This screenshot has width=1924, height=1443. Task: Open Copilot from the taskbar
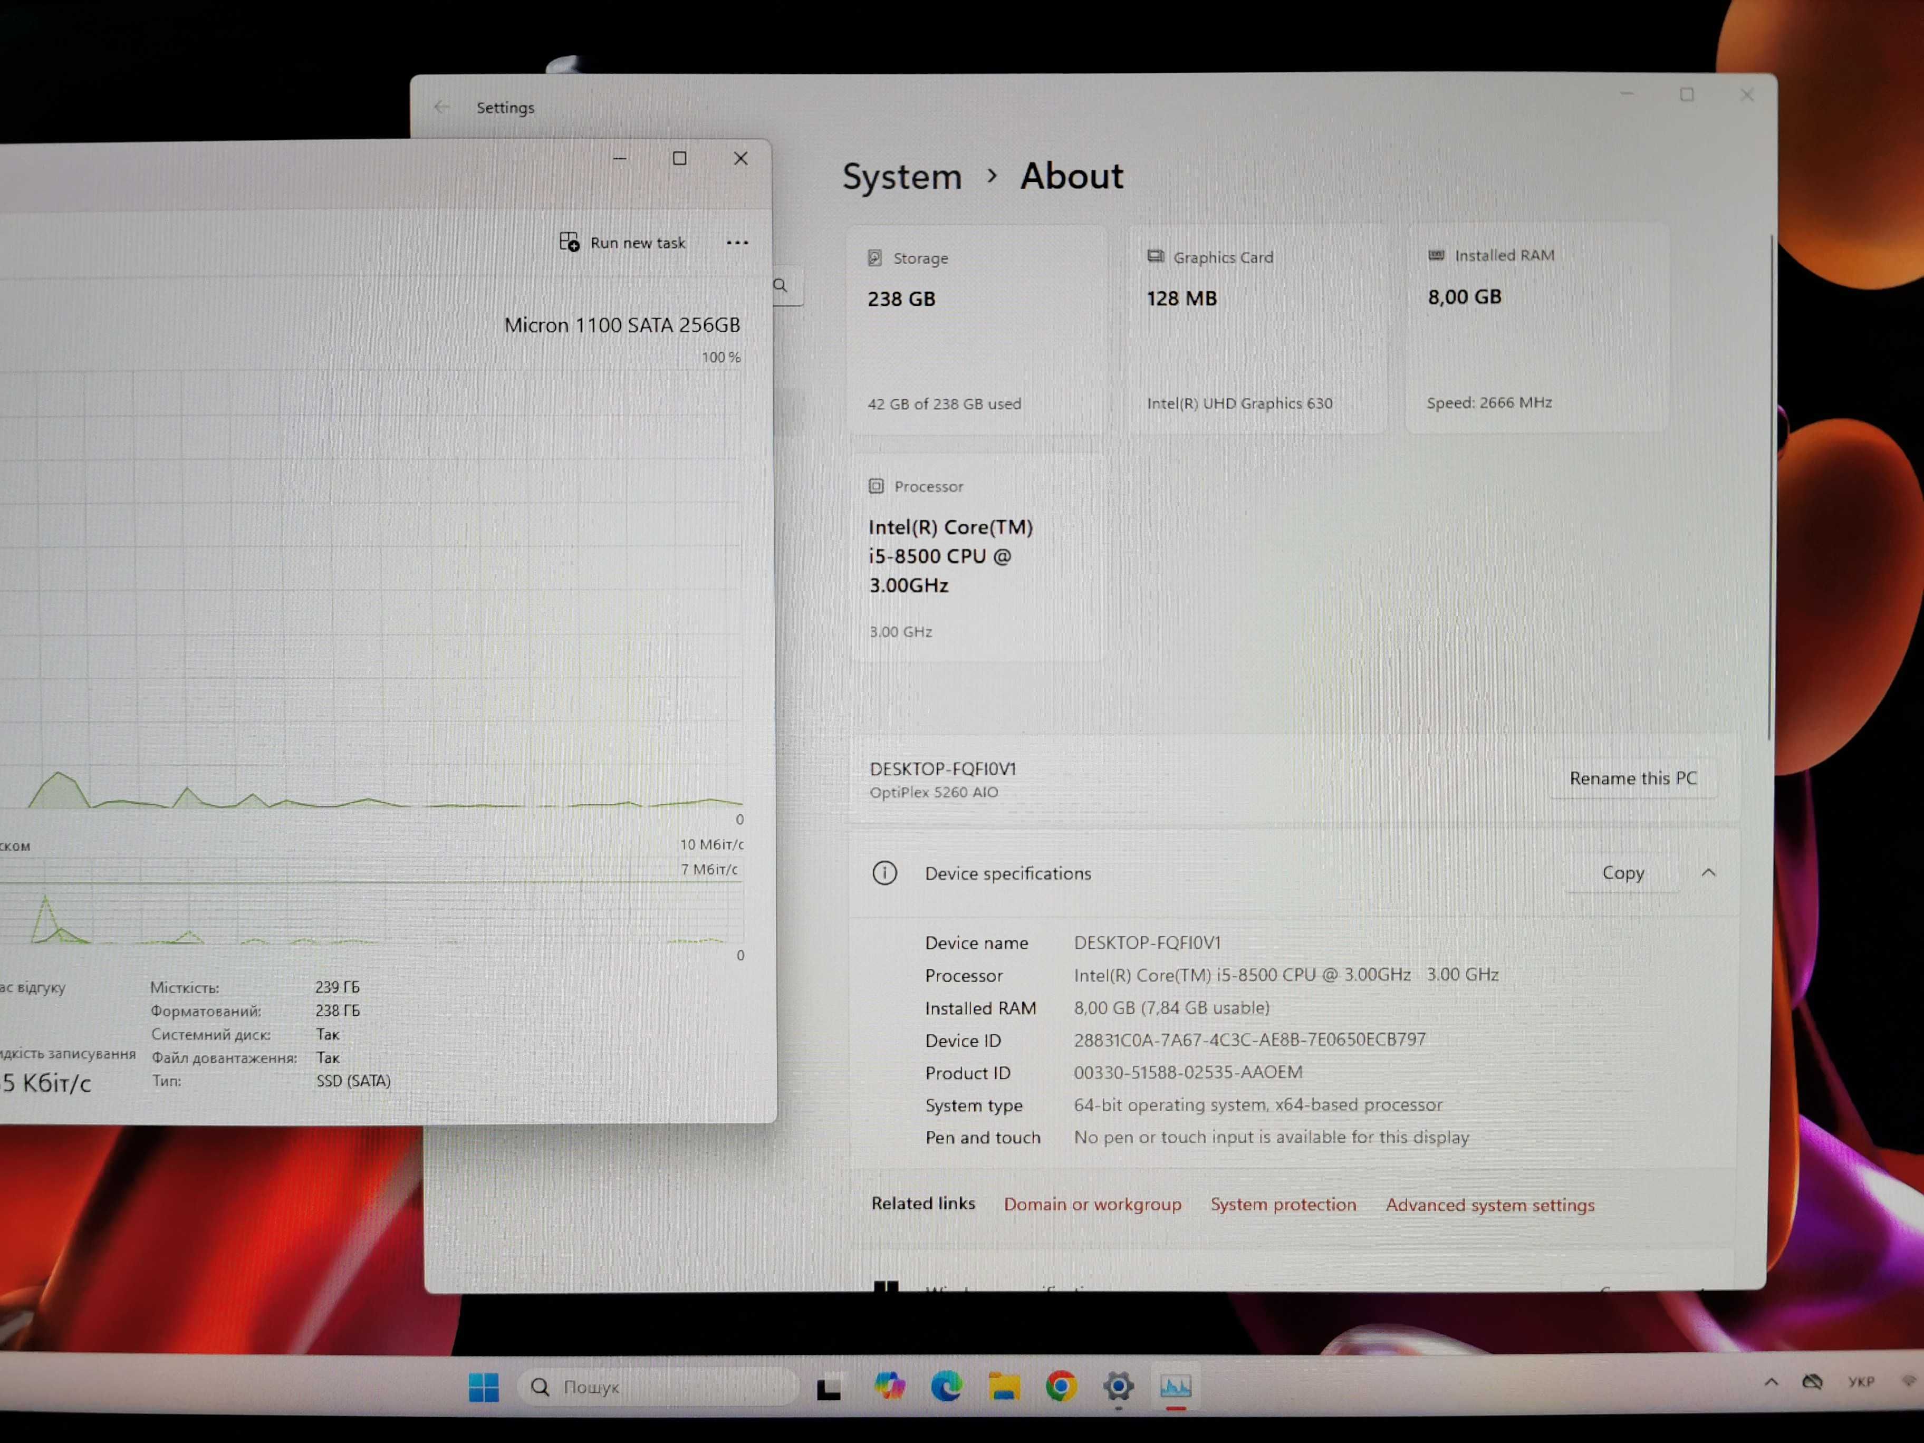pyautogui.click(x=889, y=1386)
